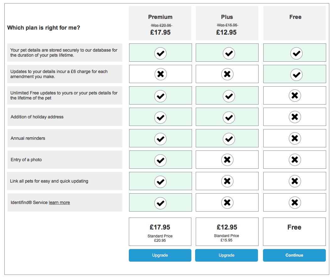The width and height of the screenshot is (334, 278).
Task: Click Plus checkmark for annual reminders
Action: pyautogui.click(x=229, y=139)
